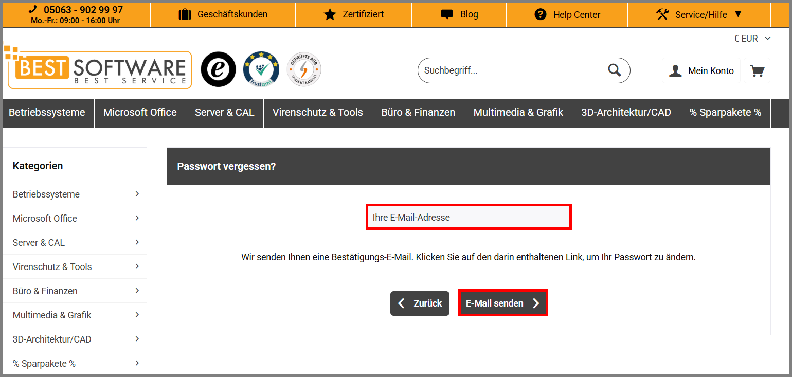Open Server & CAL in main navigation bar

tap(225, 113)
